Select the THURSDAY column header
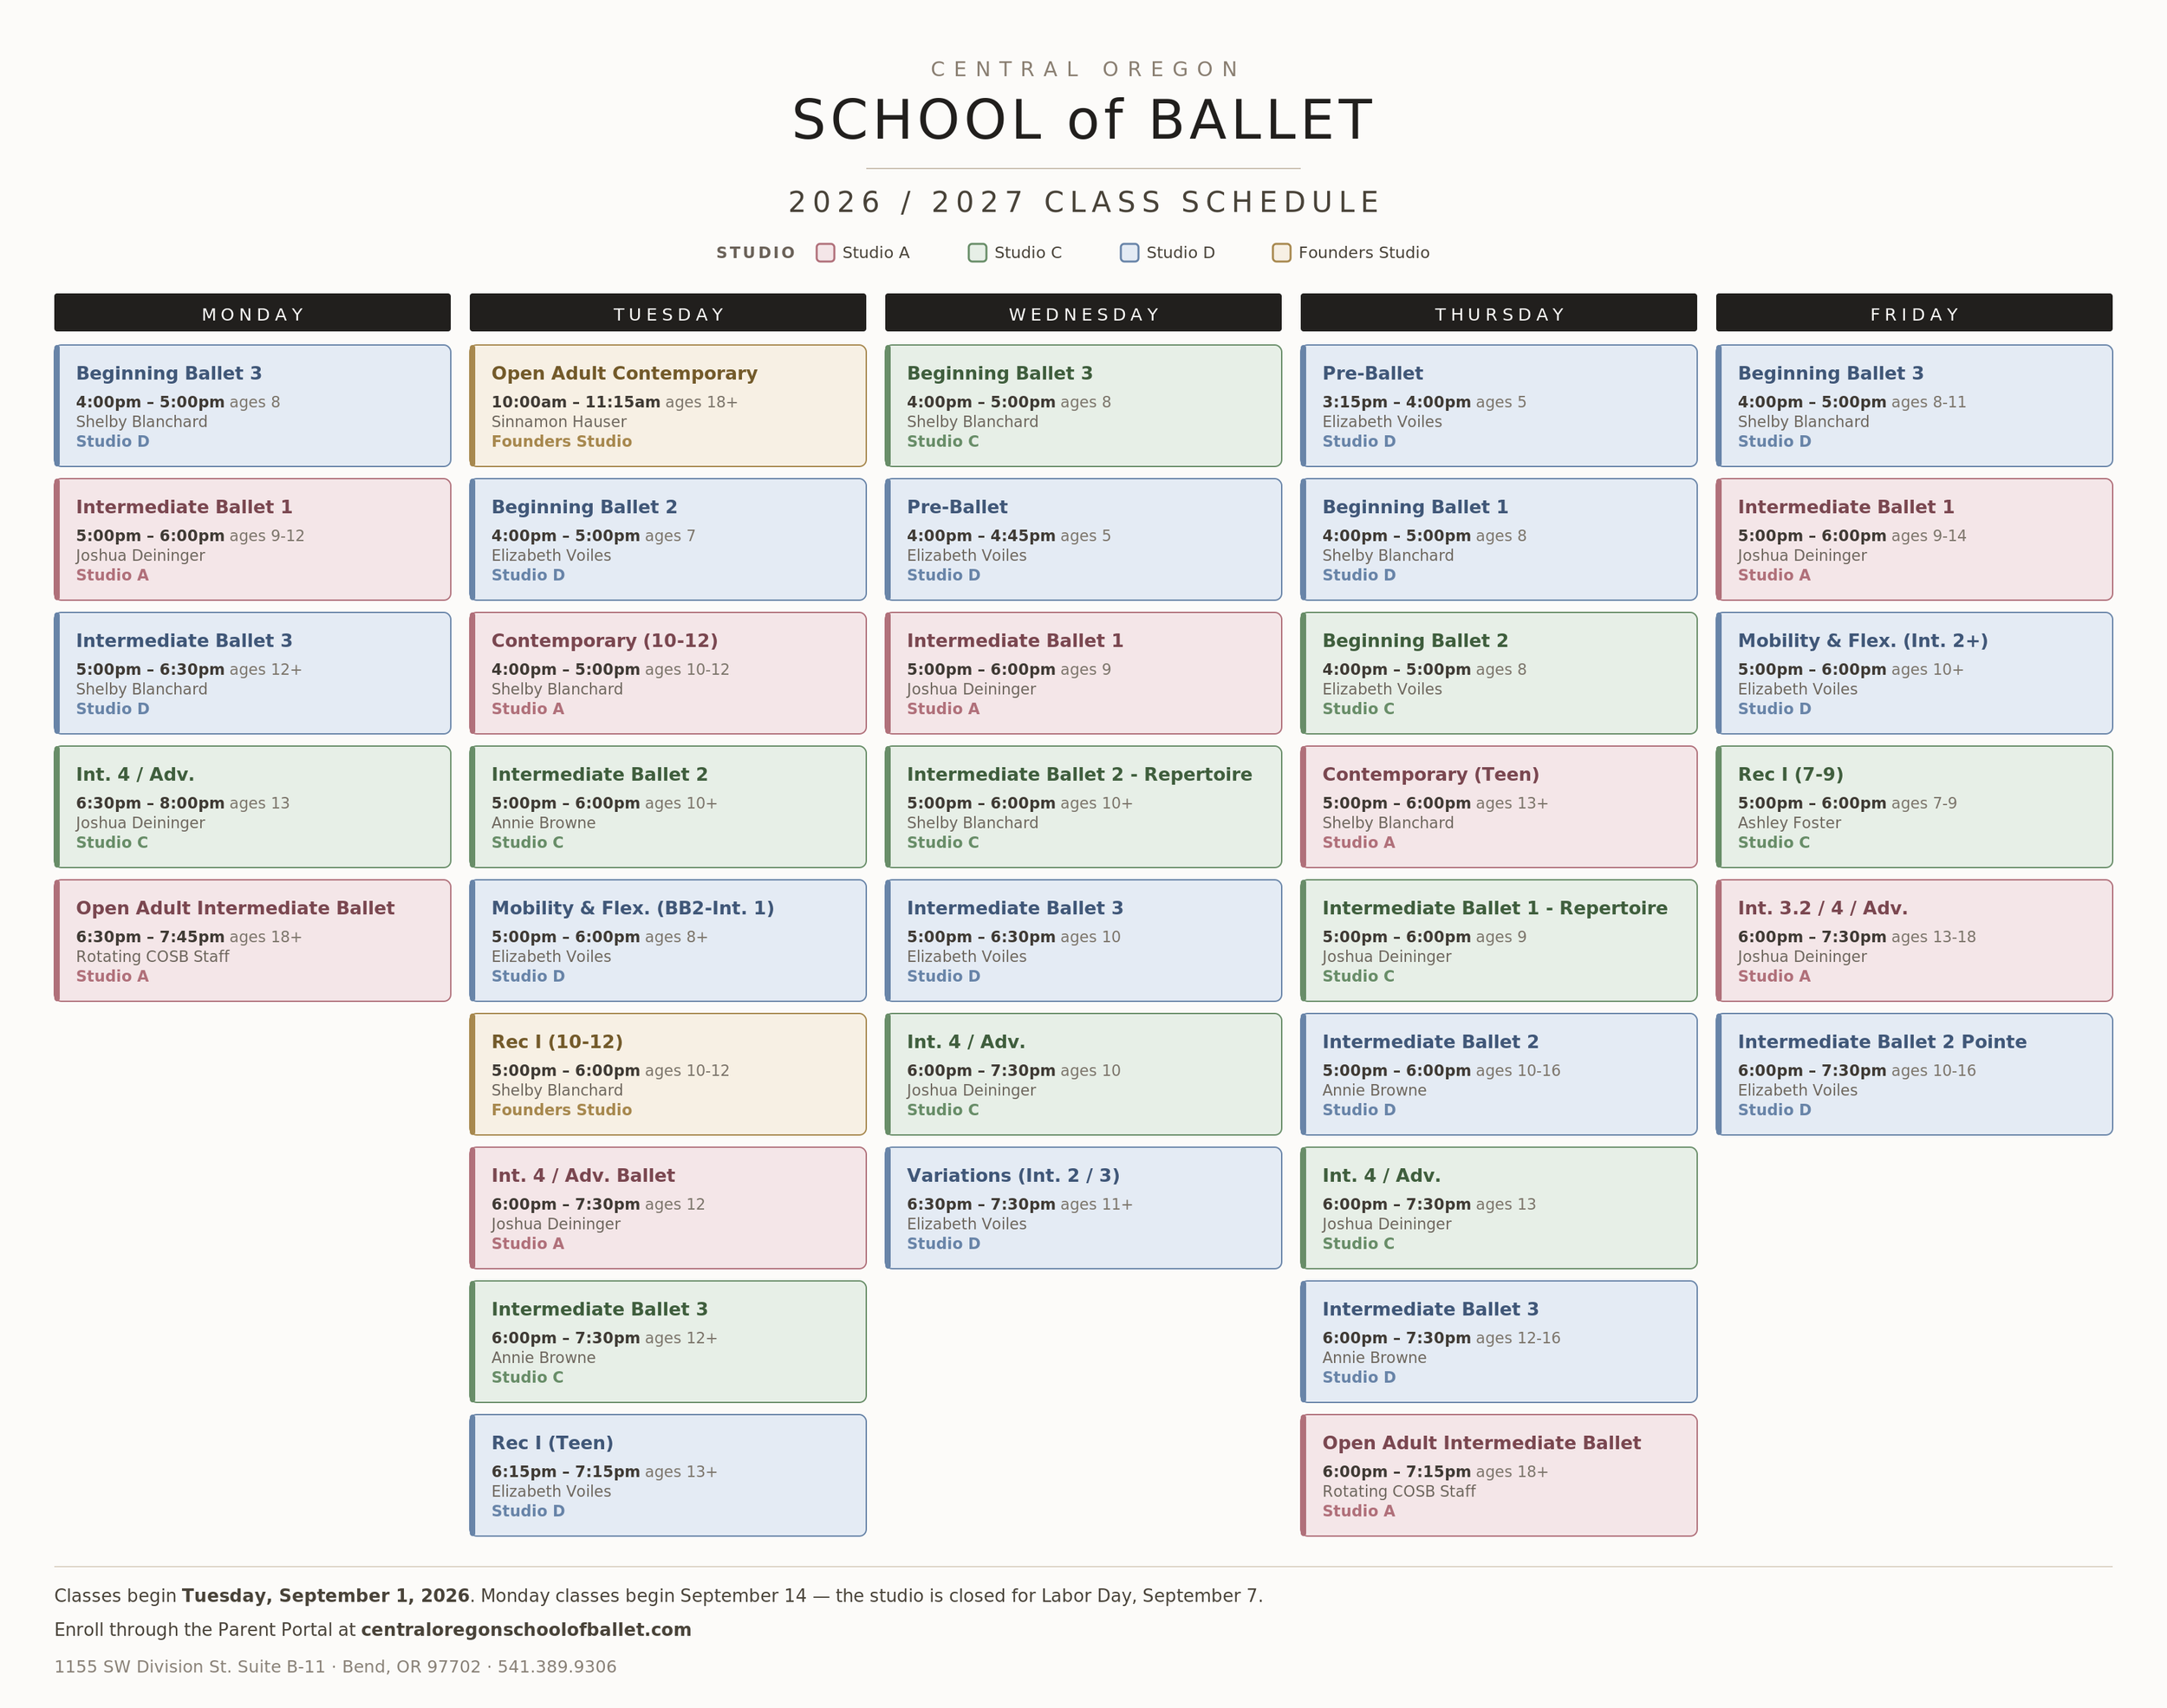 pyautogui.click(x=1498, y=312)
